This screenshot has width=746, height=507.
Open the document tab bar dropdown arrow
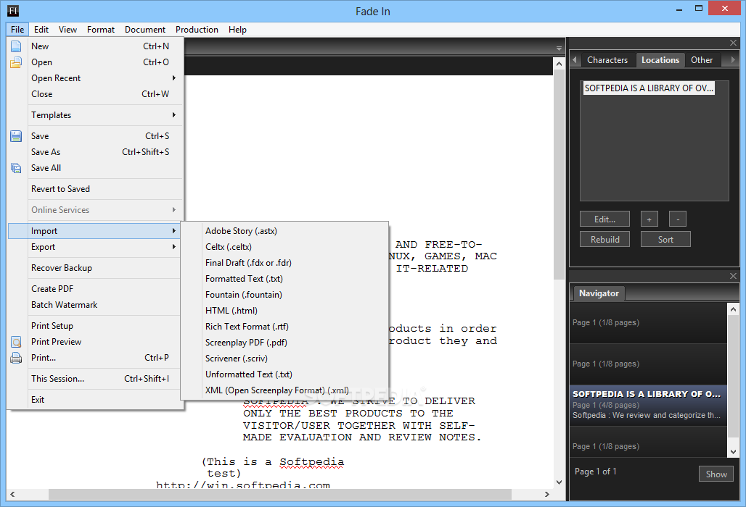click(559, 48)
